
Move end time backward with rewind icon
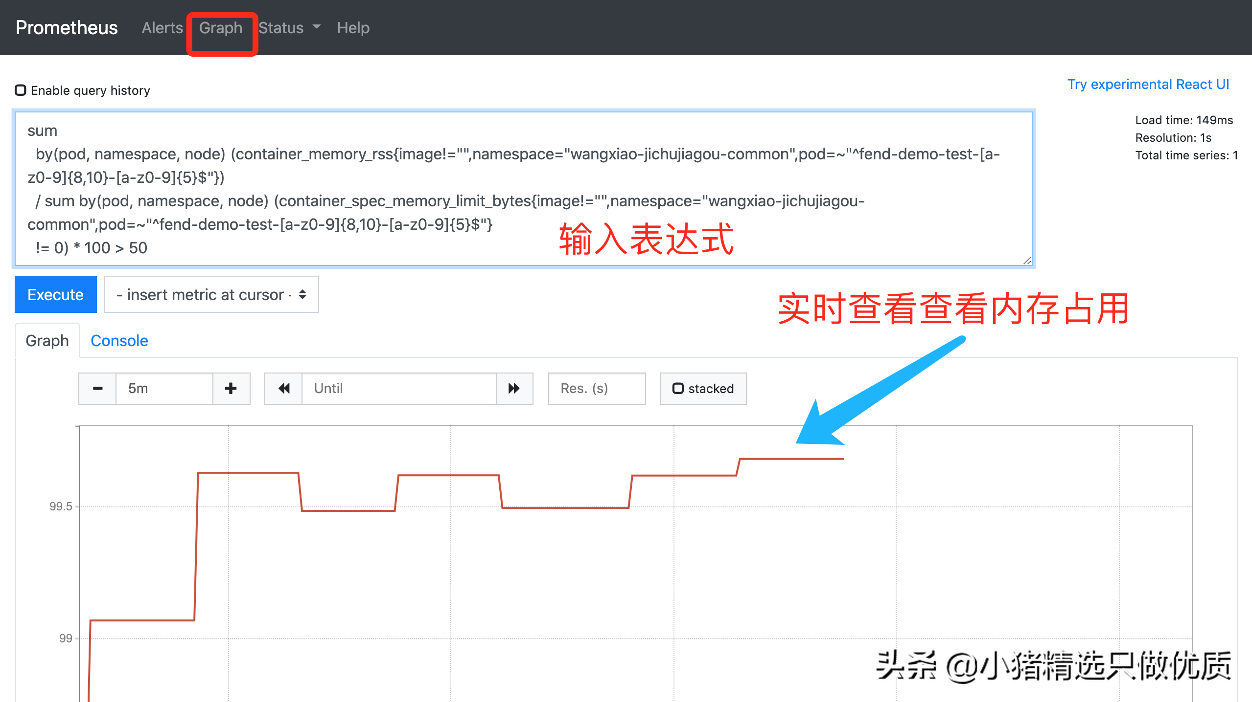click(283, 389)
